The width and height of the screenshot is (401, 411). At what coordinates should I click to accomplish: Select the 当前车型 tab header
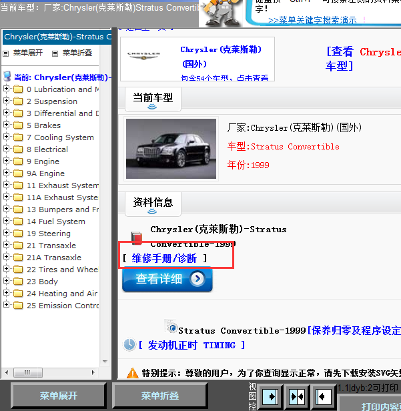click(153, 100)
